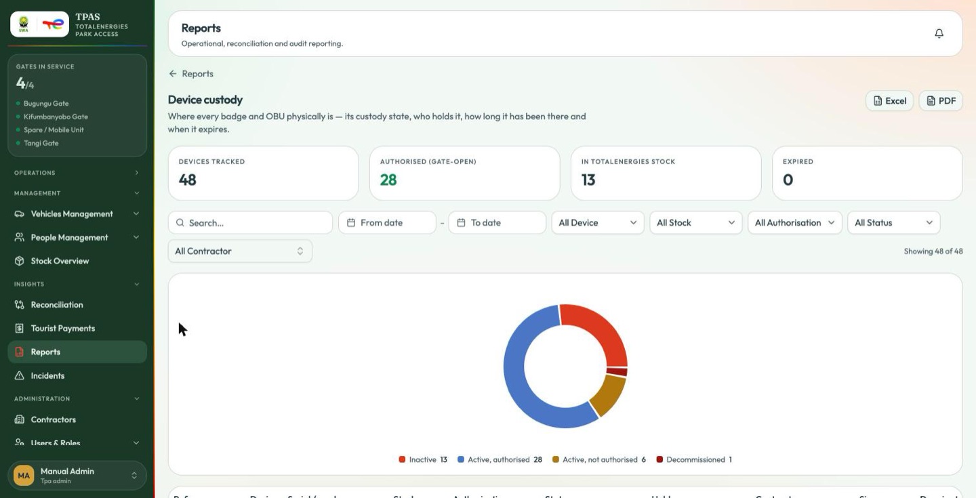
Task: Click the Incidents warning triangle icon
Action: click(20, 376)
